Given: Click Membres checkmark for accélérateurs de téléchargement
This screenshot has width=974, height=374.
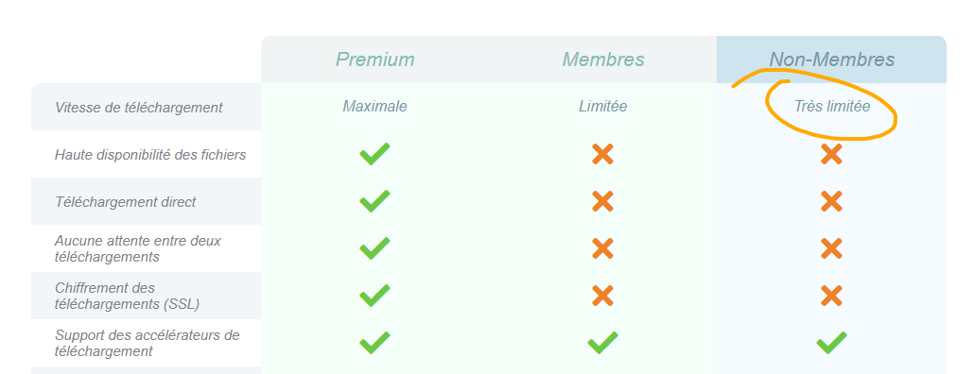Looking at the screenshot, I should (x=602, y=343).
